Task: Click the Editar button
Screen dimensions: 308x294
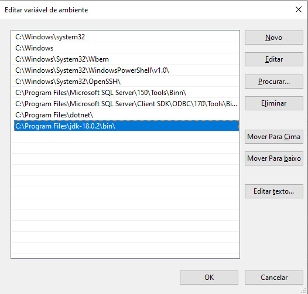Action: 274,59
